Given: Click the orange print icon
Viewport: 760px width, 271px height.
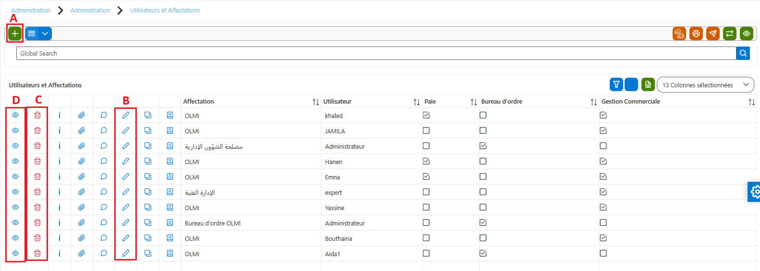Looking at the screenshot, I should [x=696, y=34].
